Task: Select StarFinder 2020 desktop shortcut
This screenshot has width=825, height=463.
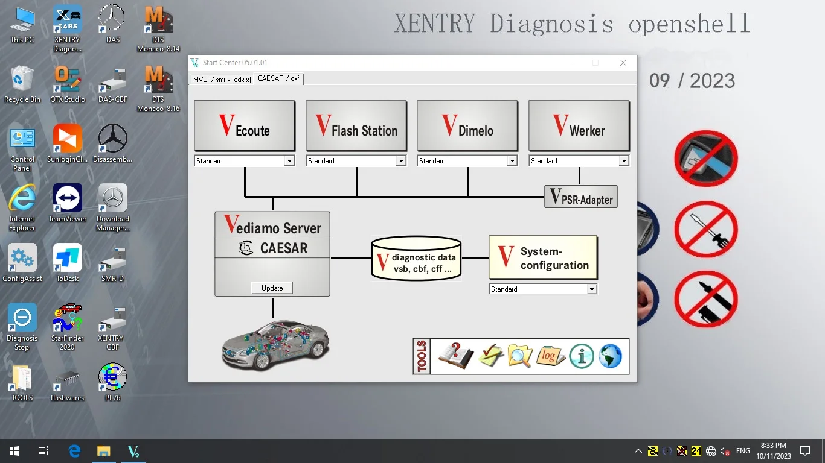Action: (x=68, y=327)
